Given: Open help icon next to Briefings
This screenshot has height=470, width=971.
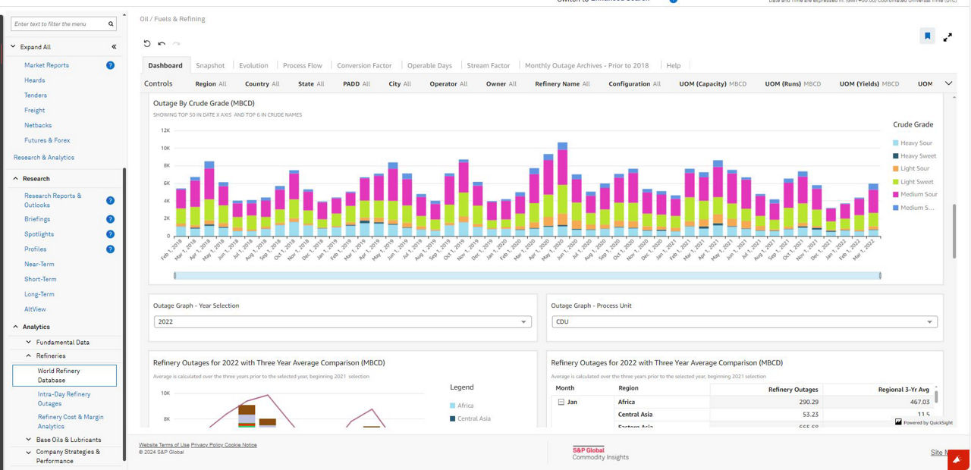Looking at the screenshot, I should click(x=110, y=219).
